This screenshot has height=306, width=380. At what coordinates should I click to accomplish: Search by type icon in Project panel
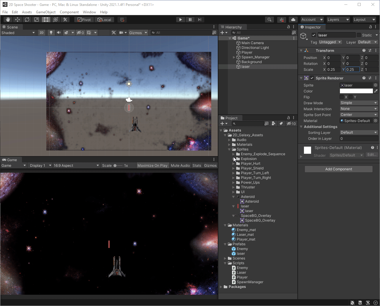pos(273,124)
